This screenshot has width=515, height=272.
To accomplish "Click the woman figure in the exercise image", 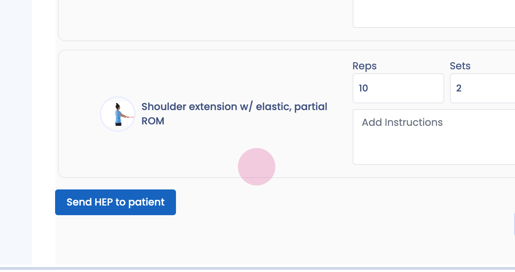I will click(118, 114).
